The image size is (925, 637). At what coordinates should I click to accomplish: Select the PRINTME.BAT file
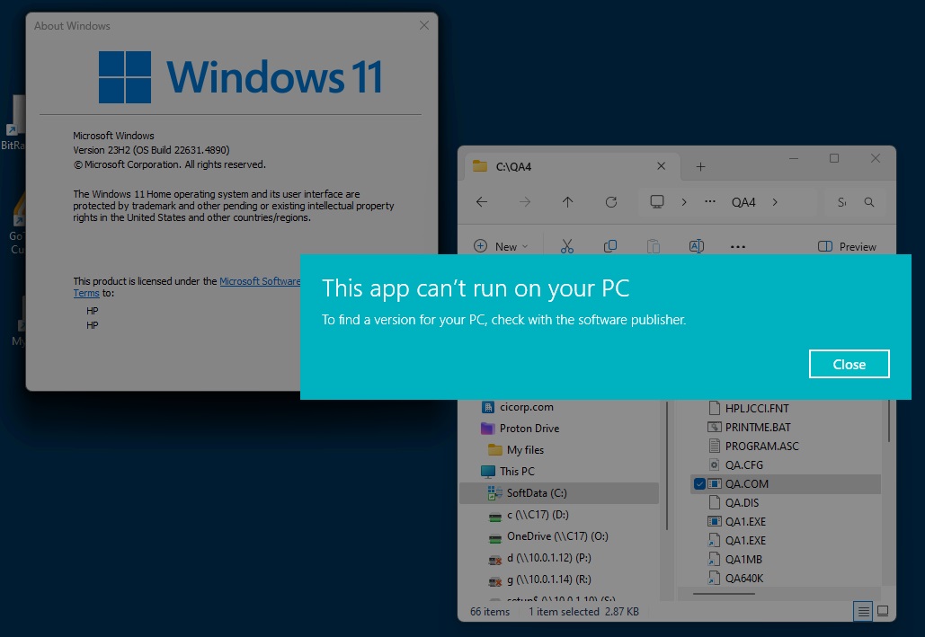pyautogui.click(x=758, y=427)
